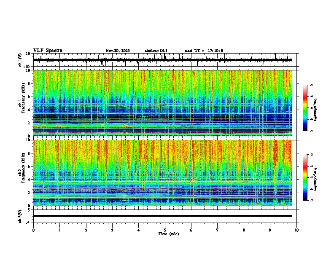The width and height of the screenshot is (334, 258).
Task: Click the "6" tick on the time axis
Action: (191, 230)
